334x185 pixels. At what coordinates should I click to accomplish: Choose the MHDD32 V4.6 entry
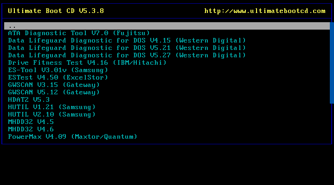pyautogui.click(x=31, y=129)
